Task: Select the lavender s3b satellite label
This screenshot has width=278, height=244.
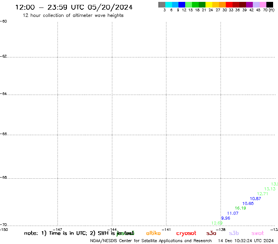Action: (x=234, y=233)
